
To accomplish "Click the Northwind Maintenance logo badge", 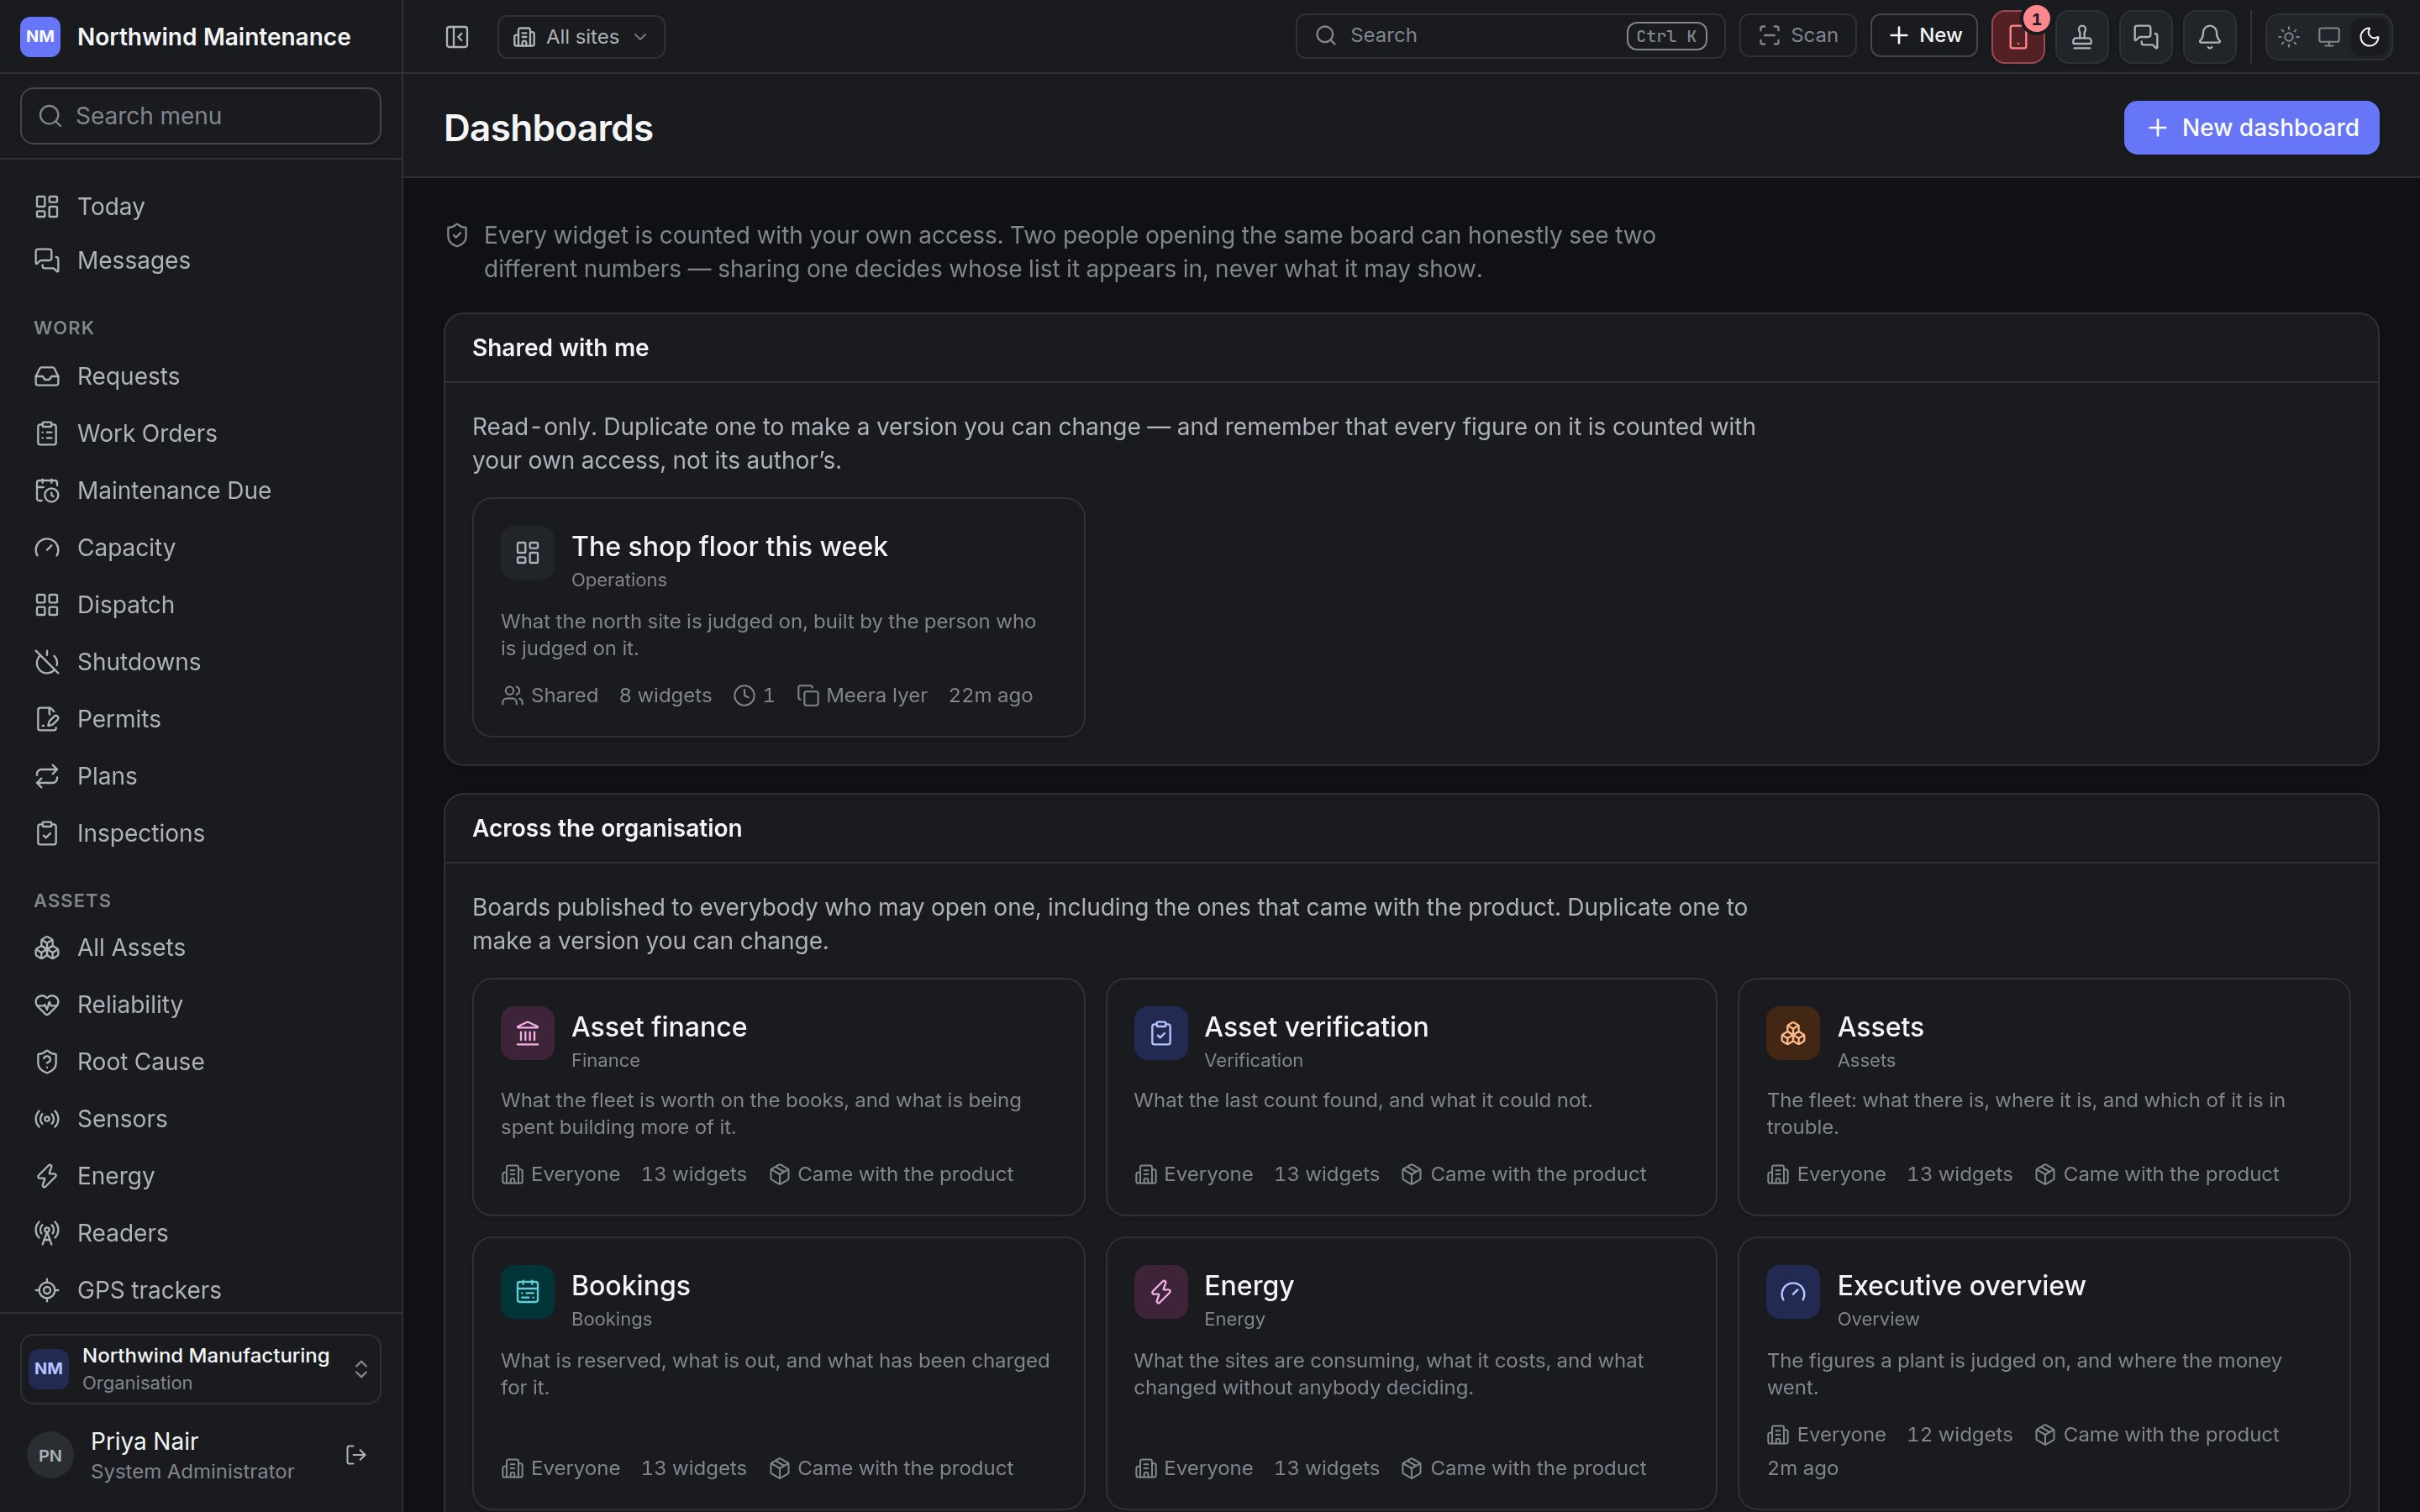I will pyautogui.click(x=40, y=37).
